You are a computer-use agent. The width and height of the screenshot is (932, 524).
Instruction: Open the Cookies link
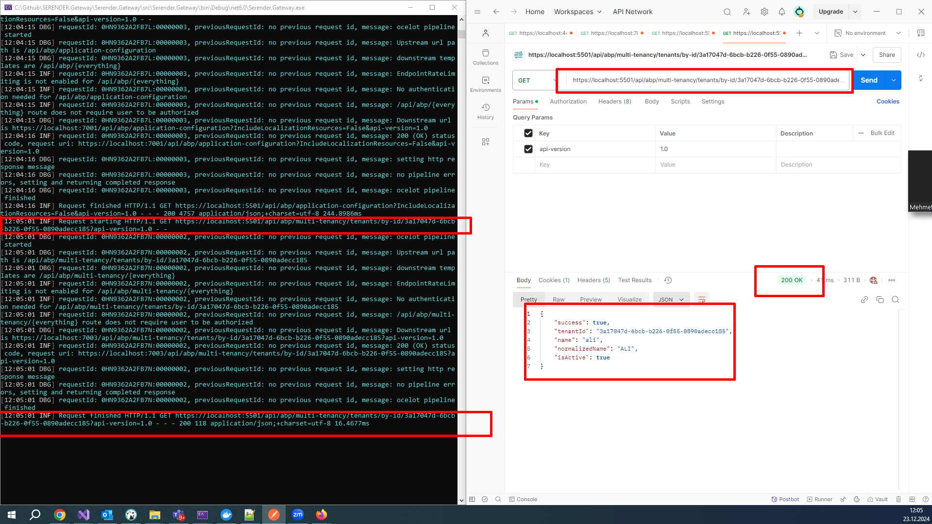[887, 101]
